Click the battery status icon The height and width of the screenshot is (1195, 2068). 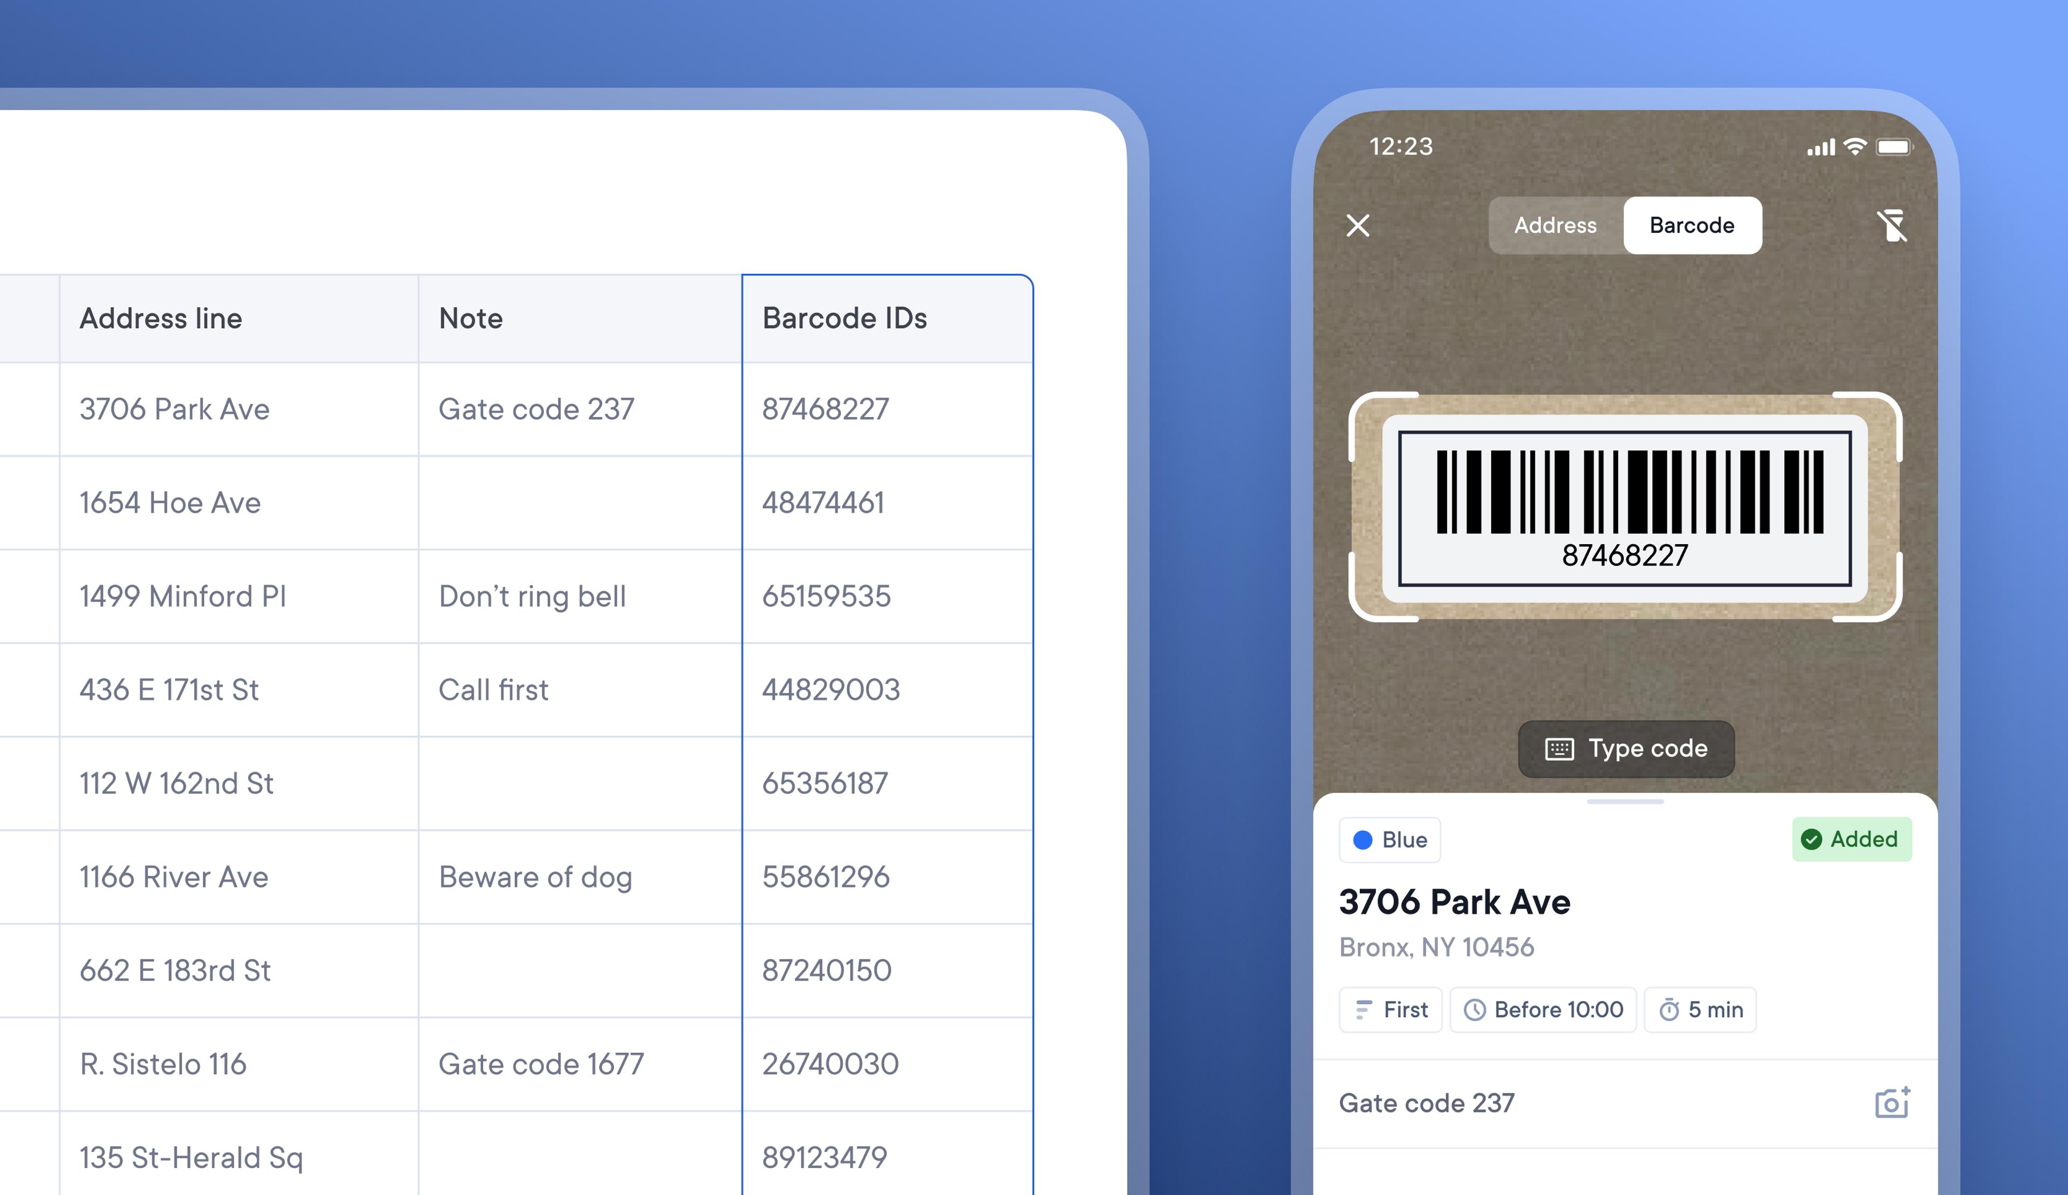[1895, 147]
